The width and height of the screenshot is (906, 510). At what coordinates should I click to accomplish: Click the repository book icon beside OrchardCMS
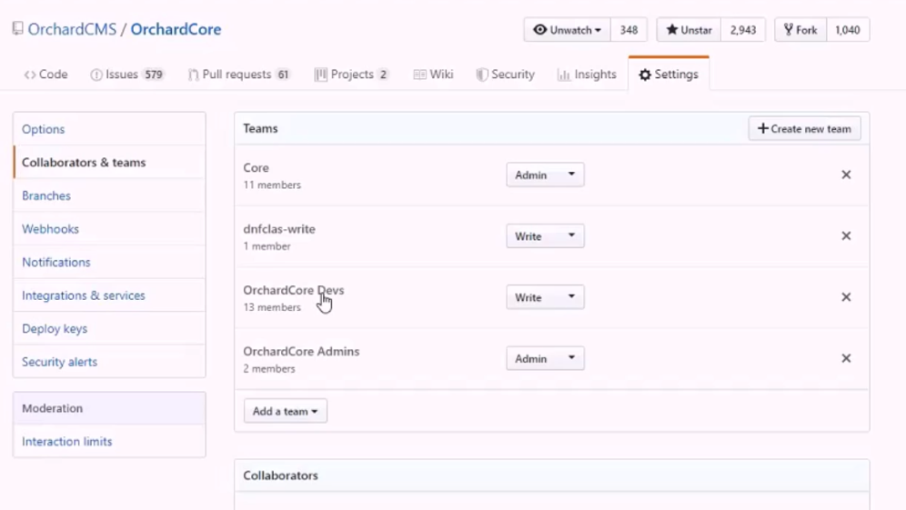tap(18, 29)
